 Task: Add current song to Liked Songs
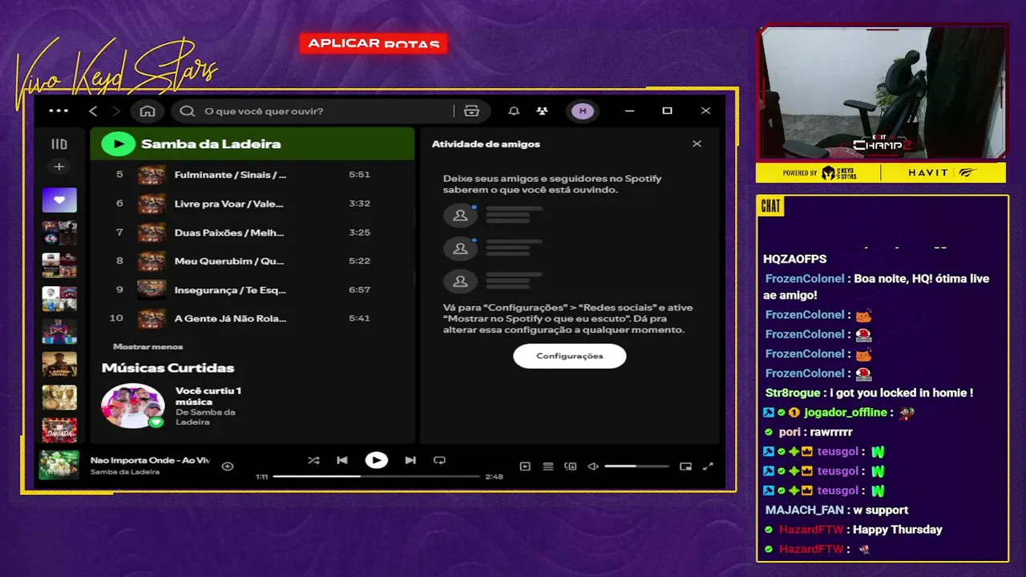[x=228, y=466]
